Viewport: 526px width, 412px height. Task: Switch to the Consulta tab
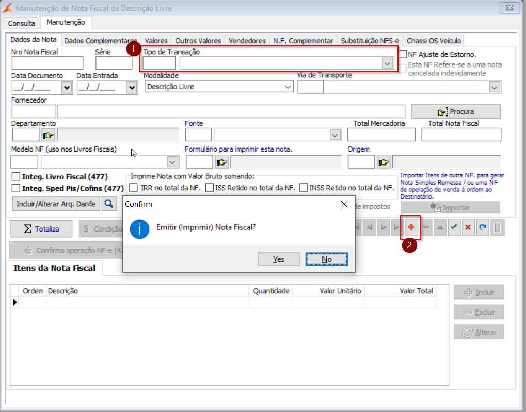click(x=22, y=23)
